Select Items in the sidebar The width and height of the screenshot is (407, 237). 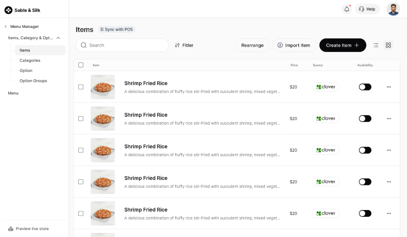40,50
